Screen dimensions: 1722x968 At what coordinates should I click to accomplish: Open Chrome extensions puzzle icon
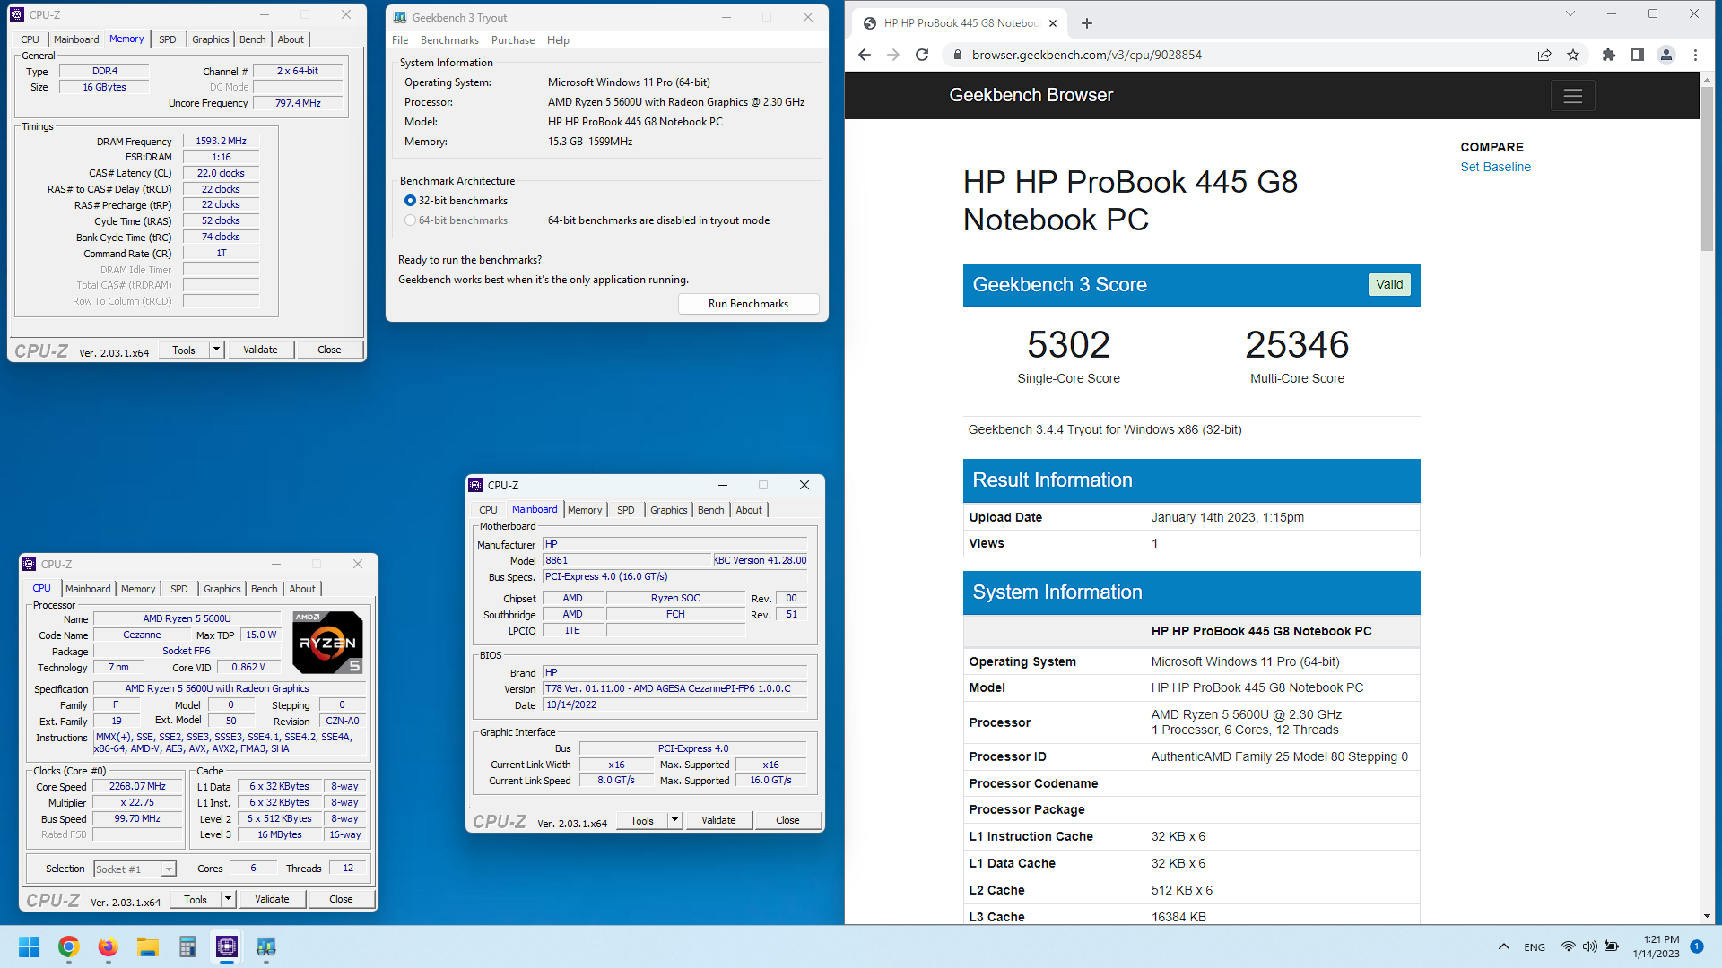click(x=1609, y=55)
